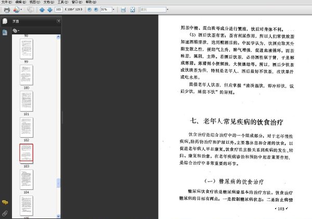The image size is (312, 219).
Task: Open the 窗口 (Window) menu
Action: click(x=77, y=2)
